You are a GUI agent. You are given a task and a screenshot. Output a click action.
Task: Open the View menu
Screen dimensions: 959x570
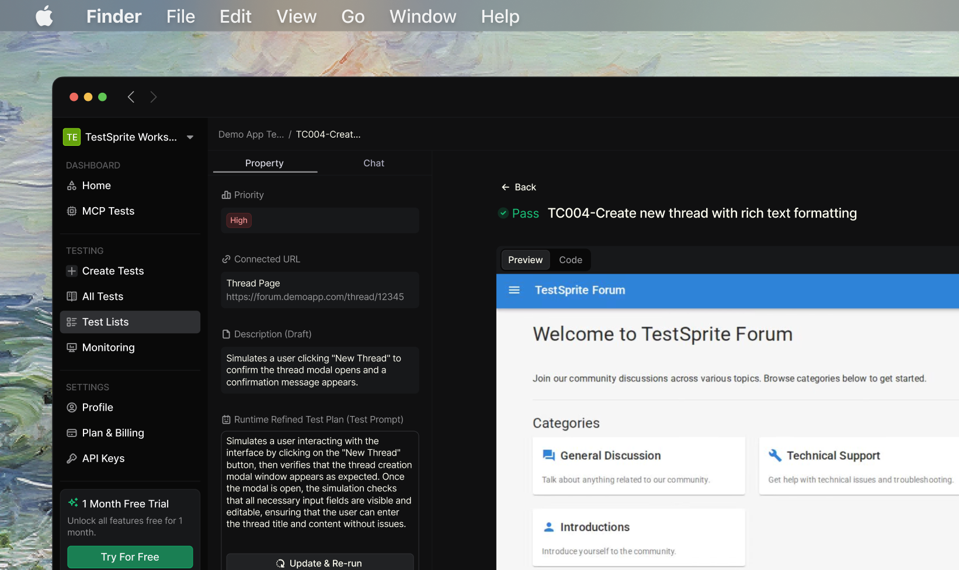tap(296, 16)
